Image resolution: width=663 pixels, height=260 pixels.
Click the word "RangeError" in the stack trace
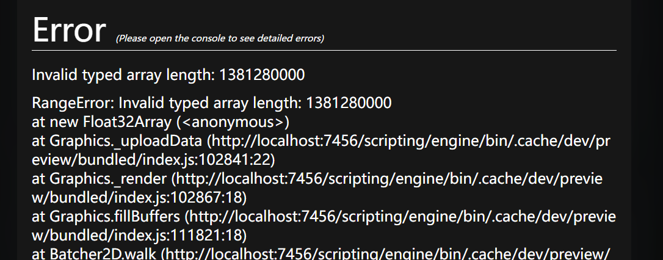[x=71, y=102]
